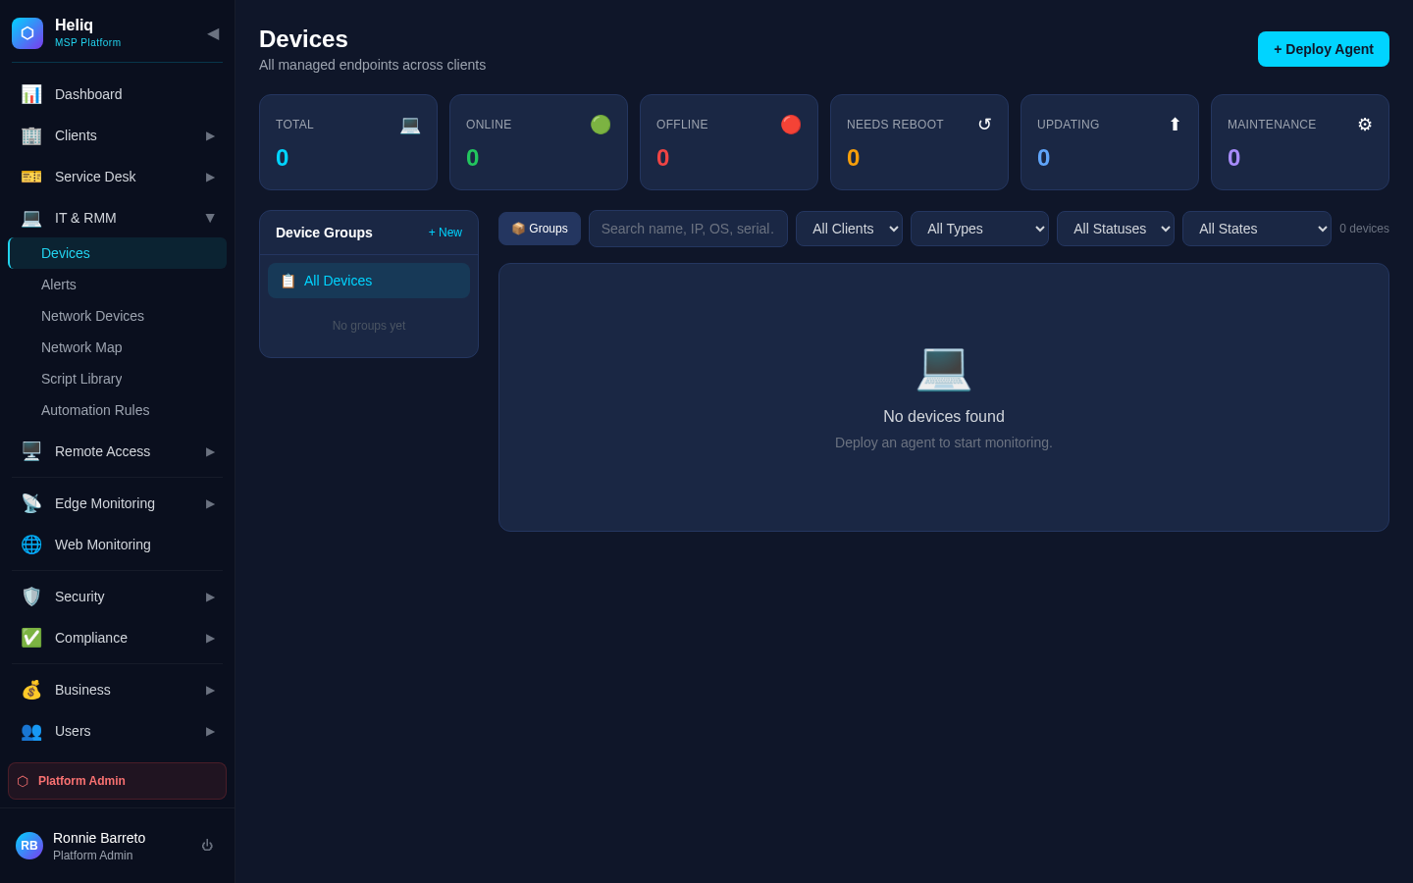The height and width of the screenshot is (883, 1413).
Task: Open the All Statuses dropdown
Action: (1115, 229)
